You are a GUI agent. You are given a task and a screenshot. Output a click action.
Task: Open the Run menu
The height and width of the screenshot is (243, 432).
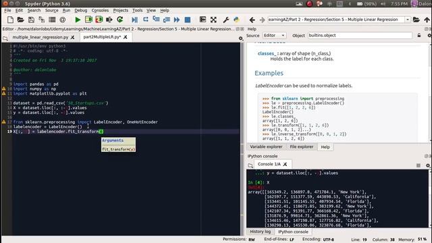click(66, 11)
